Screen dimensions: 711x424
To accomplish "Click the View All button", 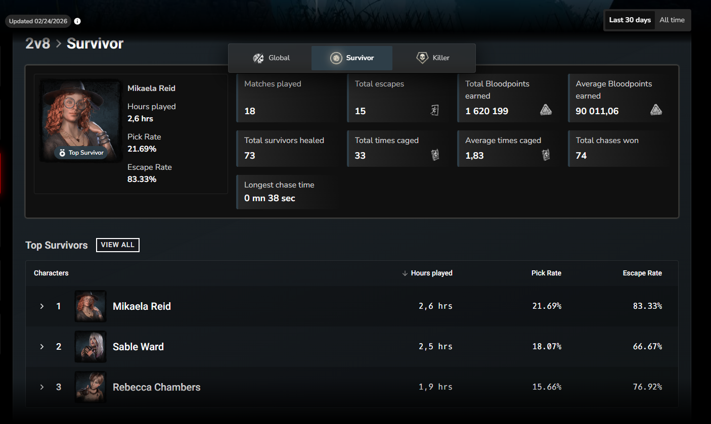I will (117, 245).
